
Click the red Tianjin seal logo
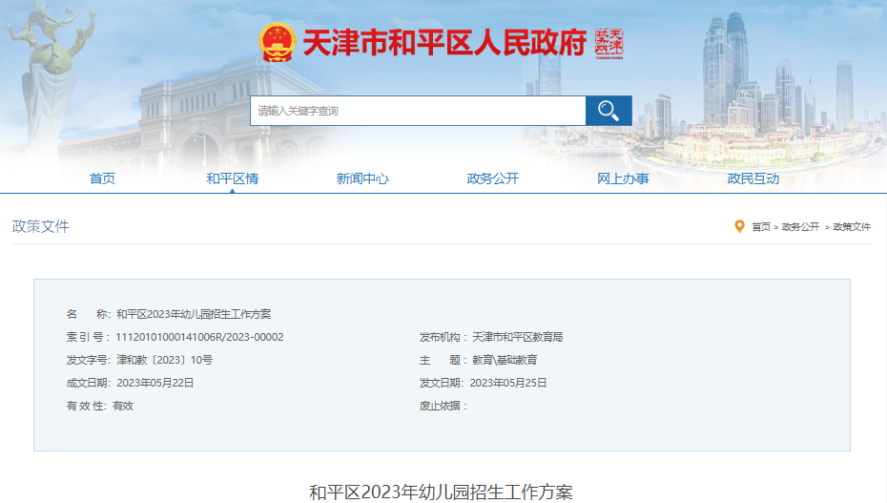[x=609, y=44]
